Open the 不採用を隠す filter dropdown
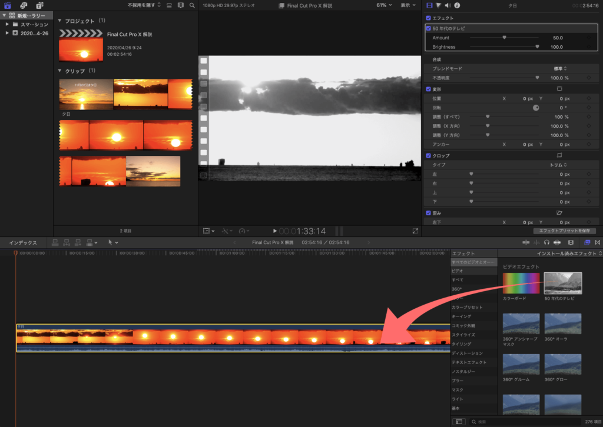The height and width of the screenshot is (427, 603). 144,5
